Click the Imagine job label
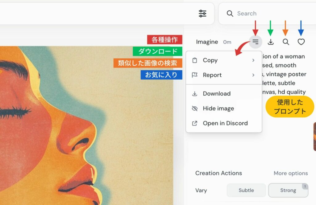316x205 pixels. pyautogui.click(x=207, y=42)
